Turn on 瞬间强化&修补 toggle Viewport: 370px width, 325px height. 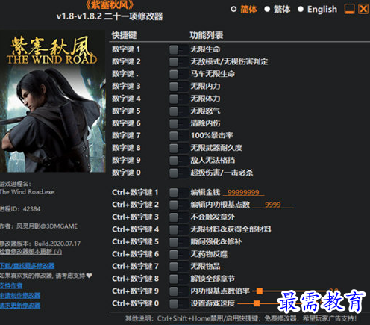178,242
